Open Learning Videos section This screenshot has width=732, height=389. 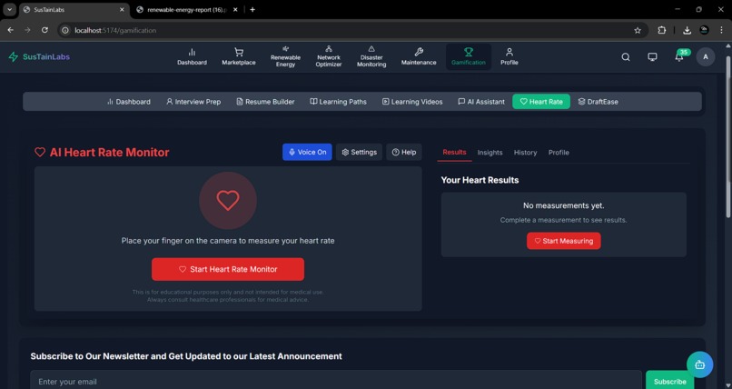tap(412, 102)
